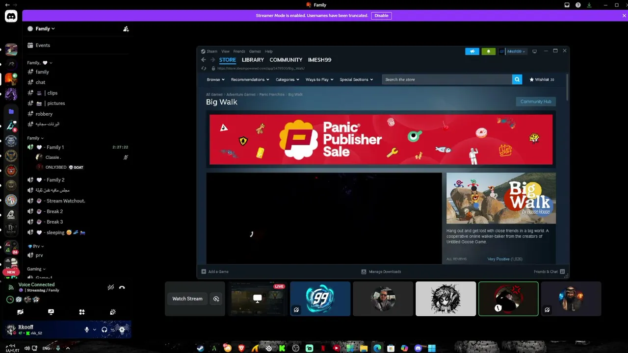This screenshot has width=628, height=353.
Task: Open the Steam Wishlist link
Action: tap(542, 79)
